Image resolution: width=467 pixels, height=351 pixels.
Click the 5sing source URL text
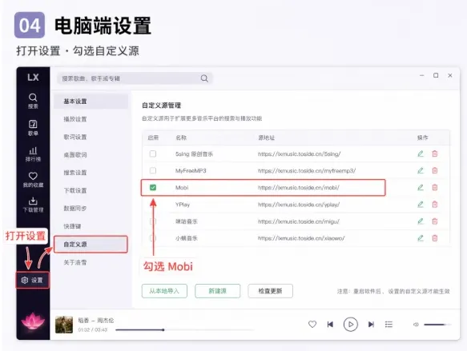[x=300, y=154]
